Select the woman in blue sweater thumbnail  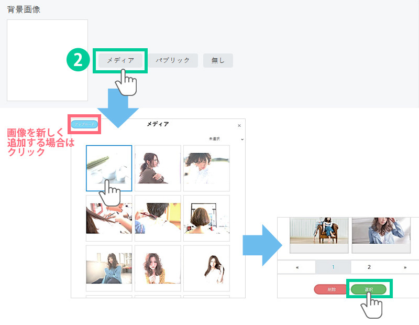pyautogui.click(x=109, y=268)
